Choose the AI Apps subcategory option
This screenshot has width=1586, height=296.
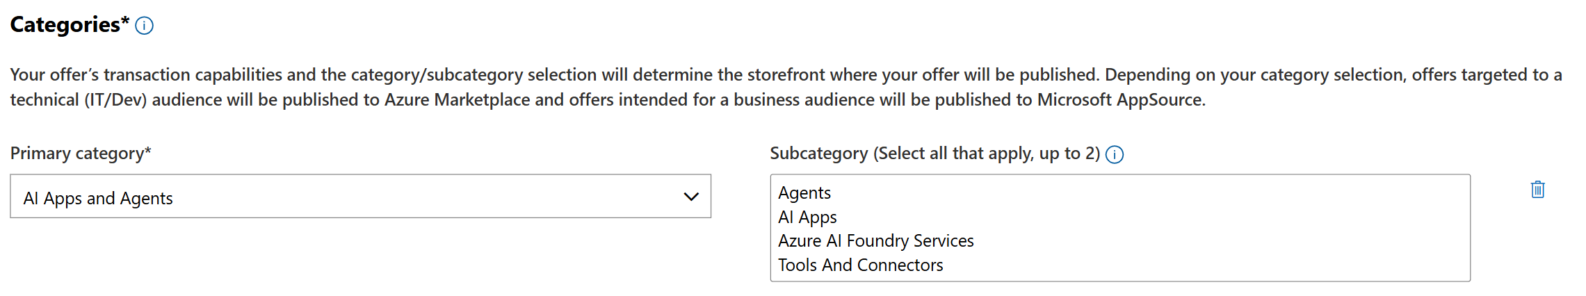click(807, 217)
